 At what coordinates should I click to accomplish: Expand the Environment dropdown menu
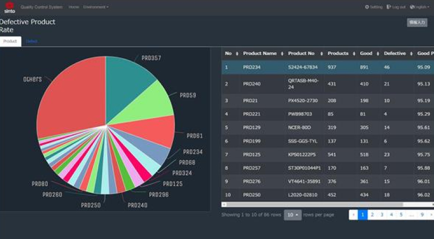[96, 7]
